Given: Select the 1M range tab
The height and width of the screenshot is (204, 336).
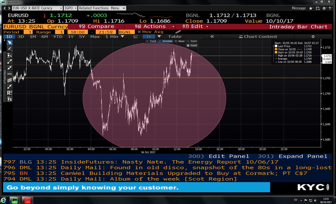Looking at the screenshot, I should tap(32, 36).
